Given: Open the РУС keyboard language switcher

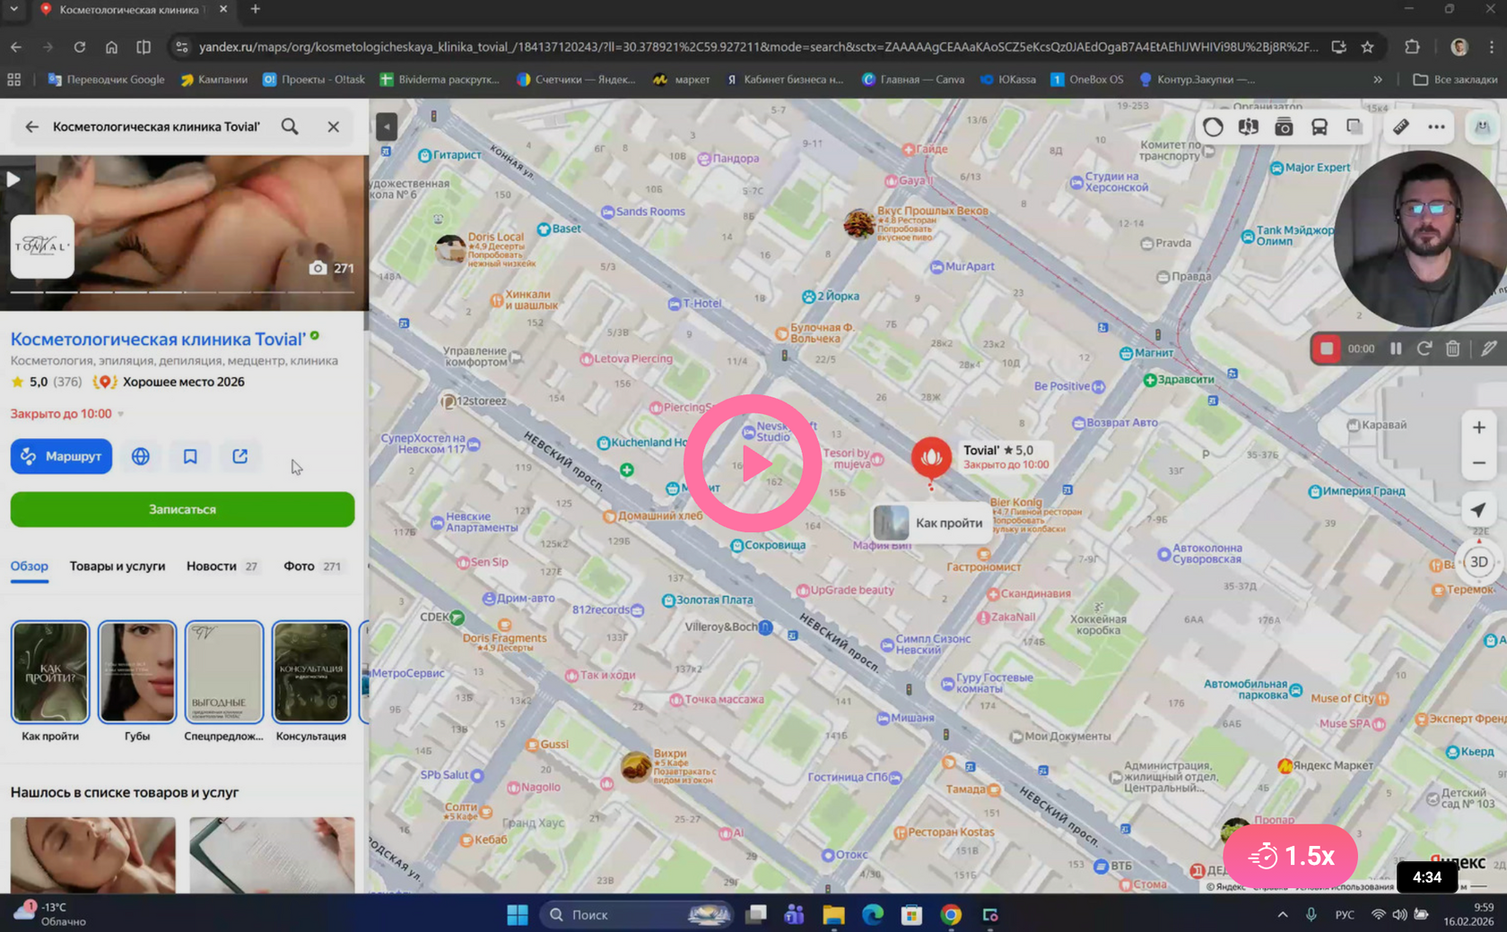Looking at the screenshot, I should [x=1345, y=914].
